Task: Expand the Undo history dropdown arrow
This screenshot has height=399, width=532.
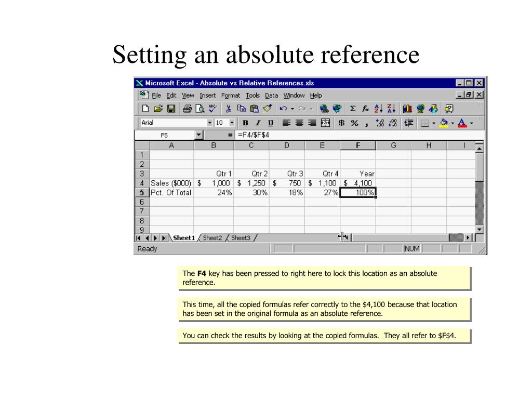Action: pos(292,109)
